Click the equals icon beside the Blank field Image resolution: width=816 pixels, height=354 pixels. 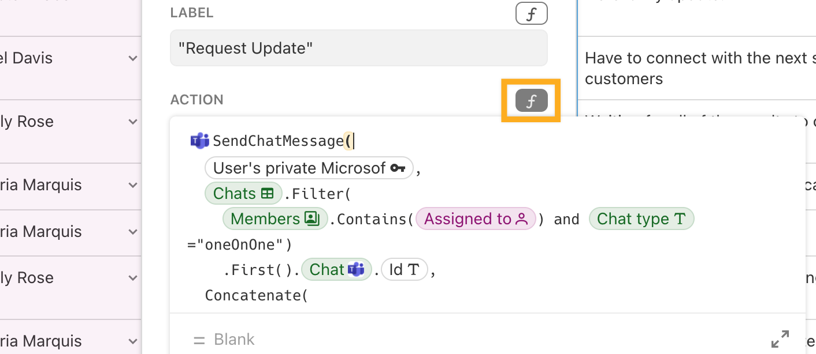[x=199, y=339]
